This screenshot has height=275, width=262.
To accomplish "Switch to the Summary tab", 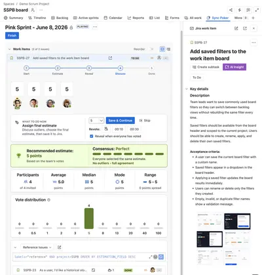I will [x=13, y=18].
